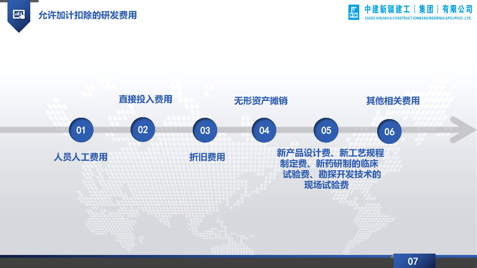Screen dimensions: 477x268
Task: Click the English company name CSCEC XINJIANG text
Action: pyautogui.click(x=418, y=18)
